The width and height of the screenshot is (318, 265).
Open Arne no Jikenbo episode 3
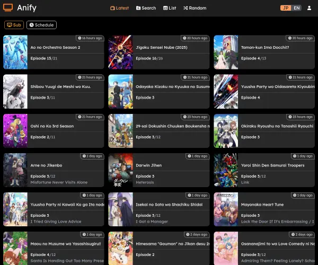pos(42,176)
